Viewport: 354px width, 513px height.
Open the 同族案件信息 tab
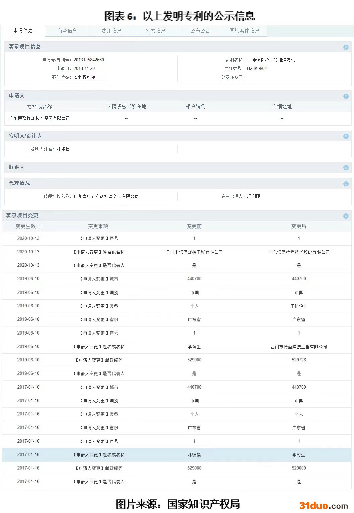click(x=244, y=31)
